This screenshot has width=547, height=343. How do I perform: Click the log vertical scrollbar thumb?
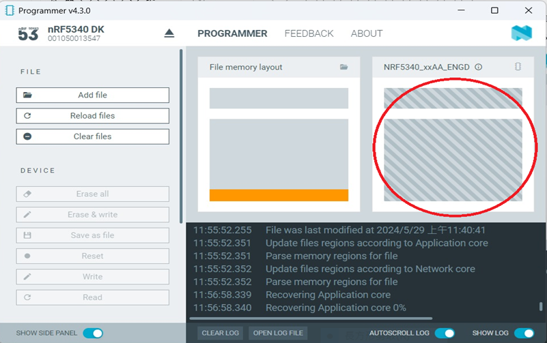point(541,306)
